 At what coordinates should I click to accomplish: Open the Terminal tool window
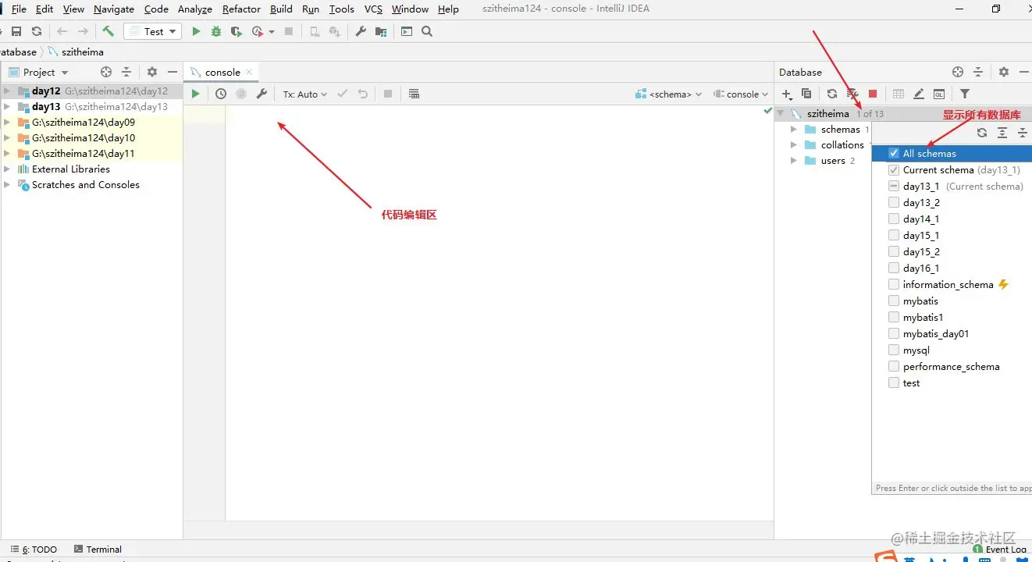coord(98,550)
